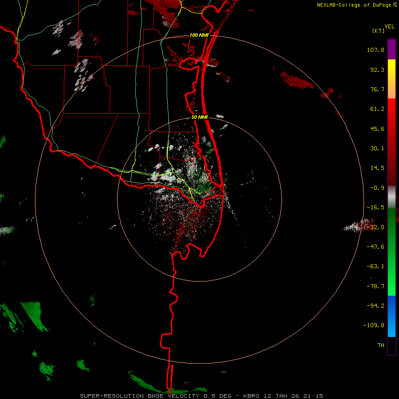
Task: Pick the purple segment of velocity color bar
Action: point(391,49)
